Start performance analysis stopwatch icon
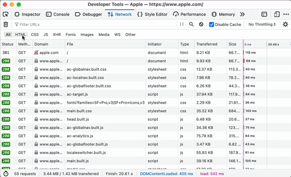This screenshot has height=177, width=291. [6, 174]
